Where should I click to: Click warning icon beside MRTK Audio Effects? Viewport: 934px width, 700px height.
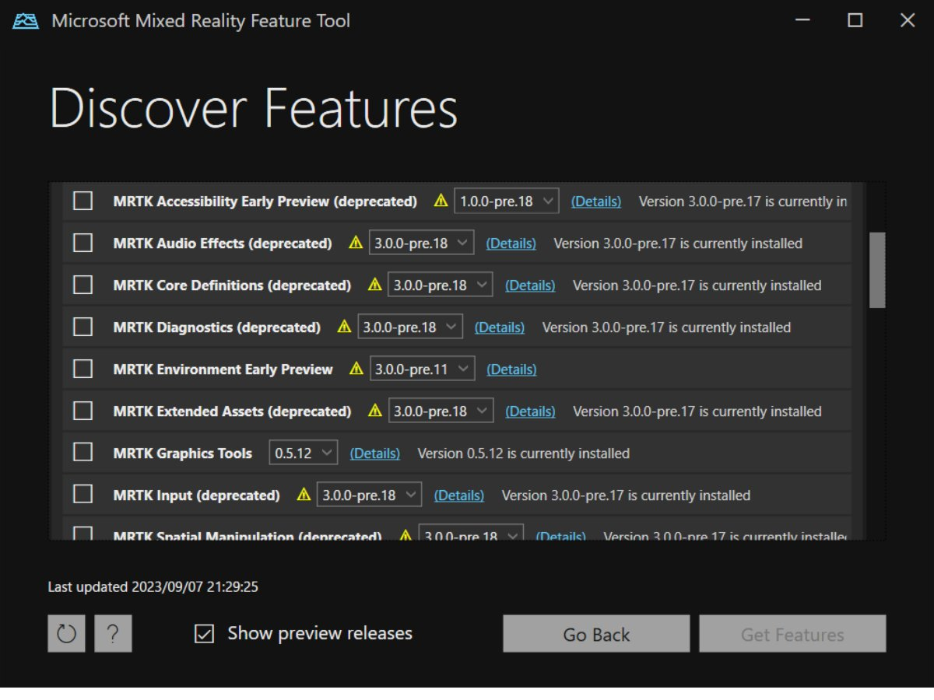pos(356,243)
